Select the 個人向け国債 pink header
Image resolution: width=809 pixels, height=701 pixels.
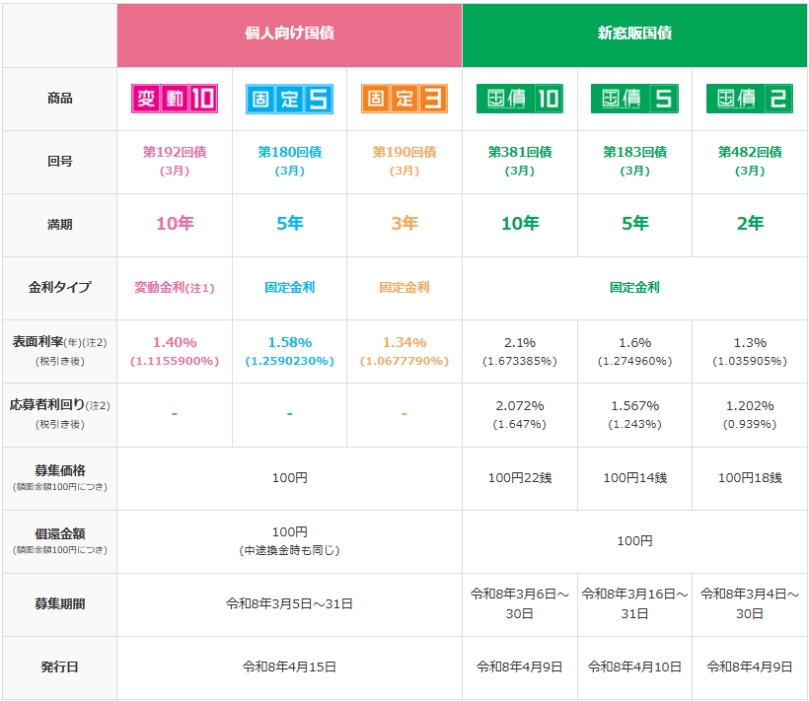[289, 34]
